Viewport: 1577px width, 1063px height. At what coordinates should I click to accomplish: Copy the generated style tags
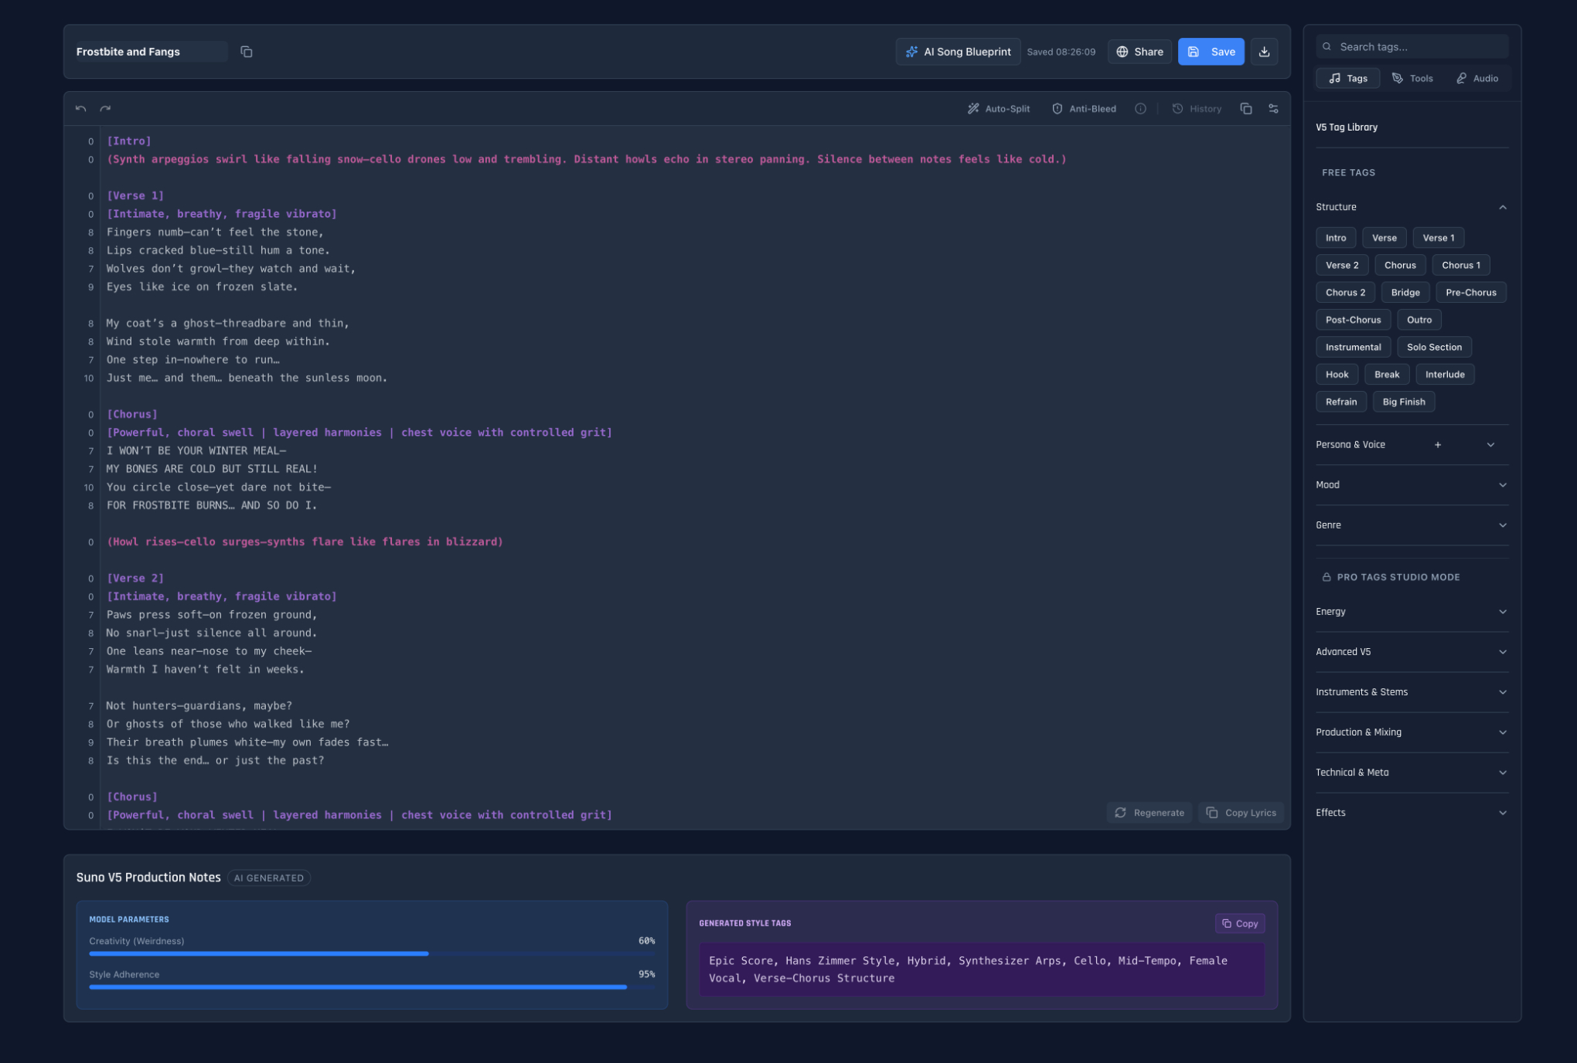(1240, 922)
